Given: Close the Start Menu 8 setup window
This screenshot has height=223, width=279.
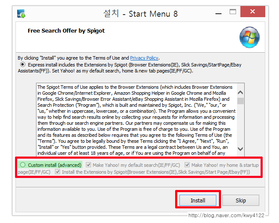Looking at the screenshot, I should coord(253,12).
